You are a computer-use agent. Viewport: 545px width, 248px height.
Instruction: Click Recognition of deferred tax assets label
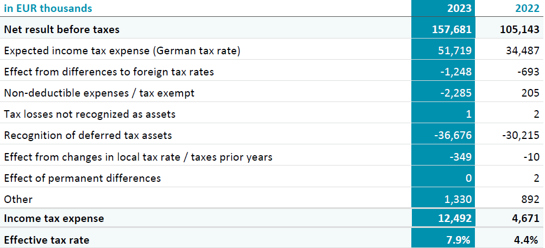pyautogui.click(x=88, y=135)
